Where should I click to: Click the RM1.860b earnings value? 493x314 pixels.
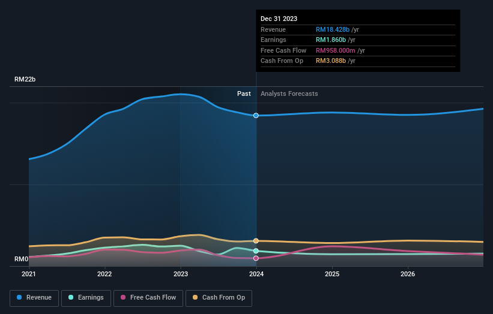pyautogui.click(x=331, y=40)
